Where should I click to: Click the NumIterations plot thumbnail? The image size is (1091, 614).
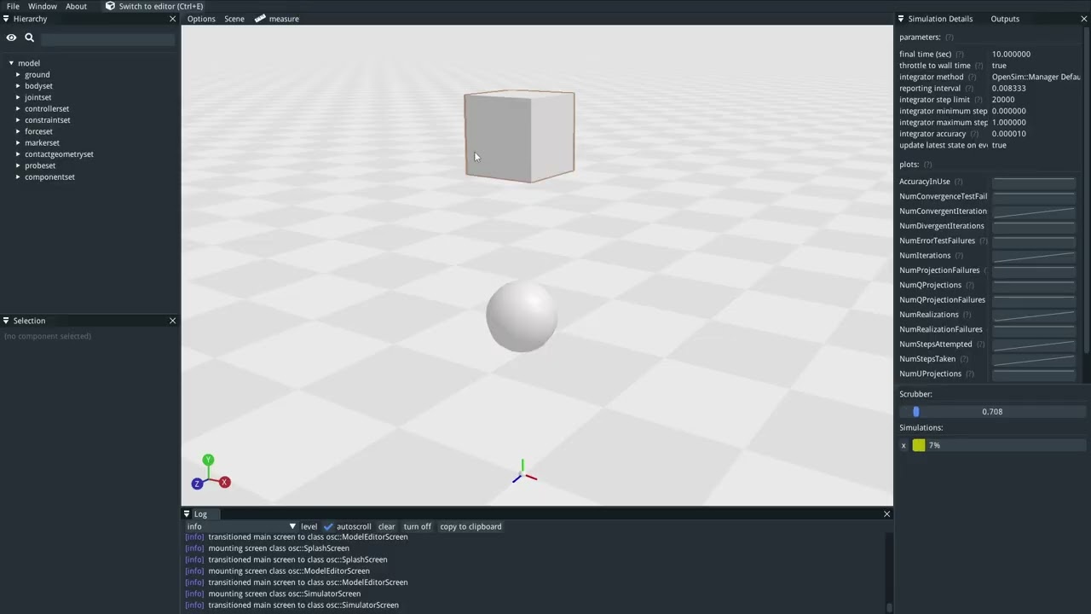point(1034,256)
